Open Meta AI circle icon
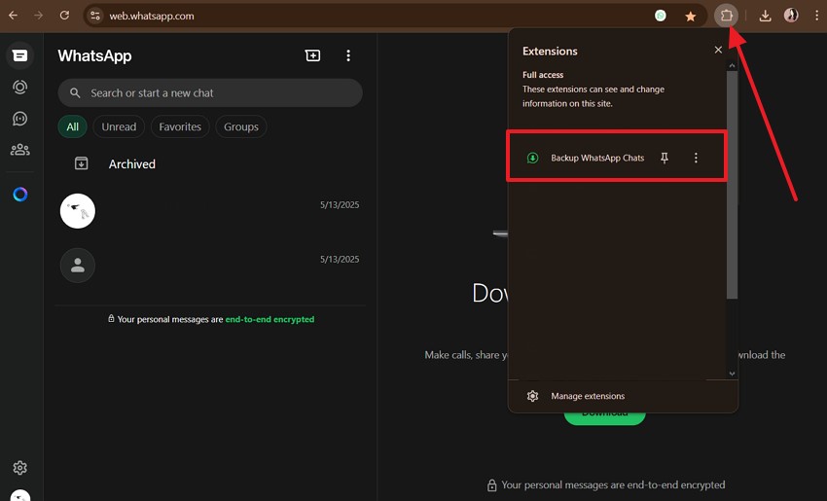The width and height of the screenshot is (827, 501). point(19,195)
